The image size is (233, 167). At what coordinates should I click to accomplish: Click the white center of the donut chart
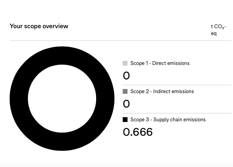point(62,99)
